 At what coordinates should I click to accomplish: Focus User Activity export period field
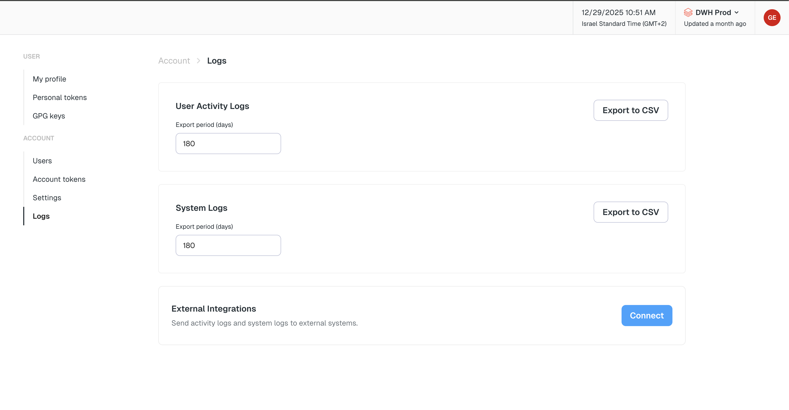click(228, 144)
